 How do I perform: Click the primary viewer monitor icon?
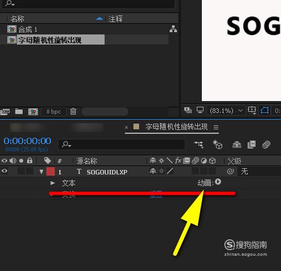(200, 110)
